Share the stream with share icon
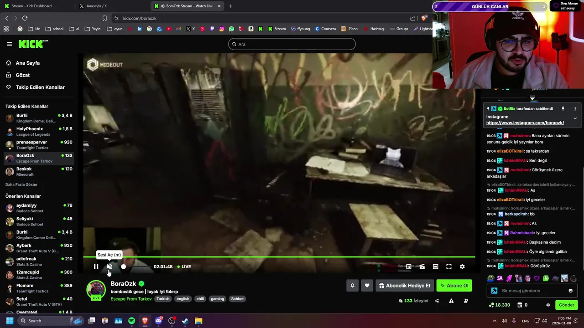584x328 pixels. click(x=437, y=301)
